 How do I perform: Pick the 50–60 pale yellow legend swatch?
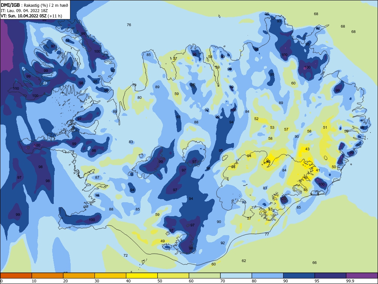tap(173, 276)
